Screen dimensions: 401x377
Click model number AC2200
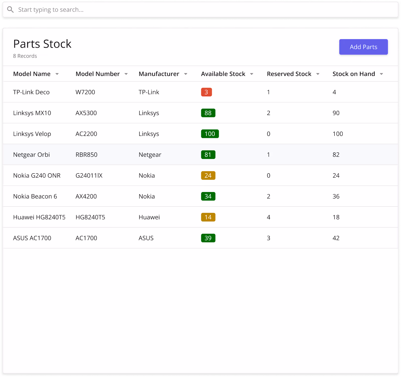pos(86,134)
